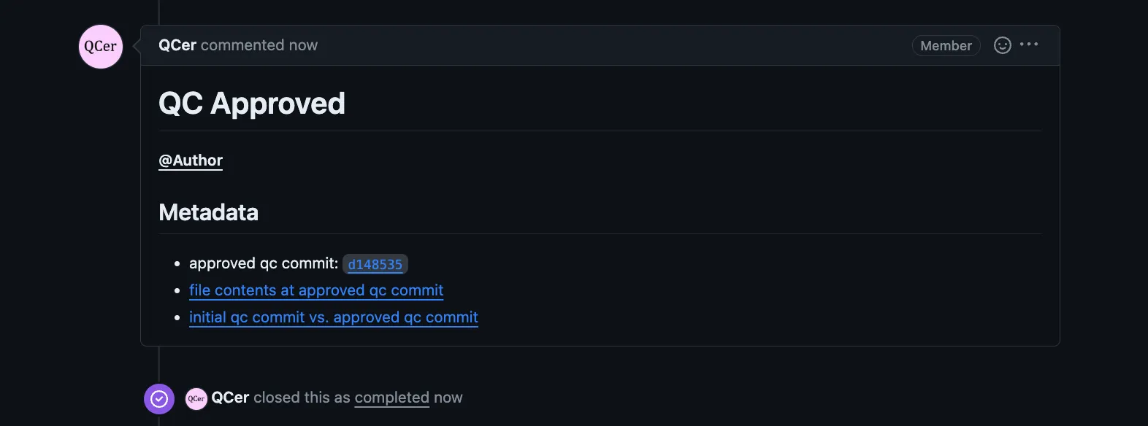This screenshot has height=426, width=1148.
Task: Click the purple closed-as-completed check icon
Action: click(x=159, y=399)
